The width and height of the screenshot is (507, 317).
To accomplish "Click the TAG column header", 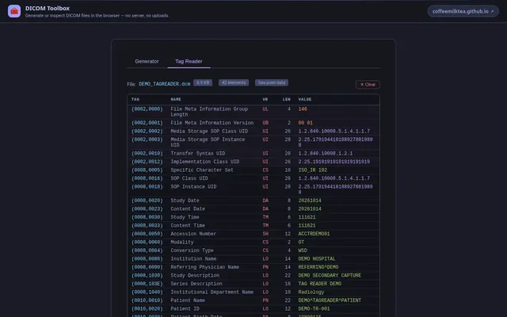I will 135,99.
